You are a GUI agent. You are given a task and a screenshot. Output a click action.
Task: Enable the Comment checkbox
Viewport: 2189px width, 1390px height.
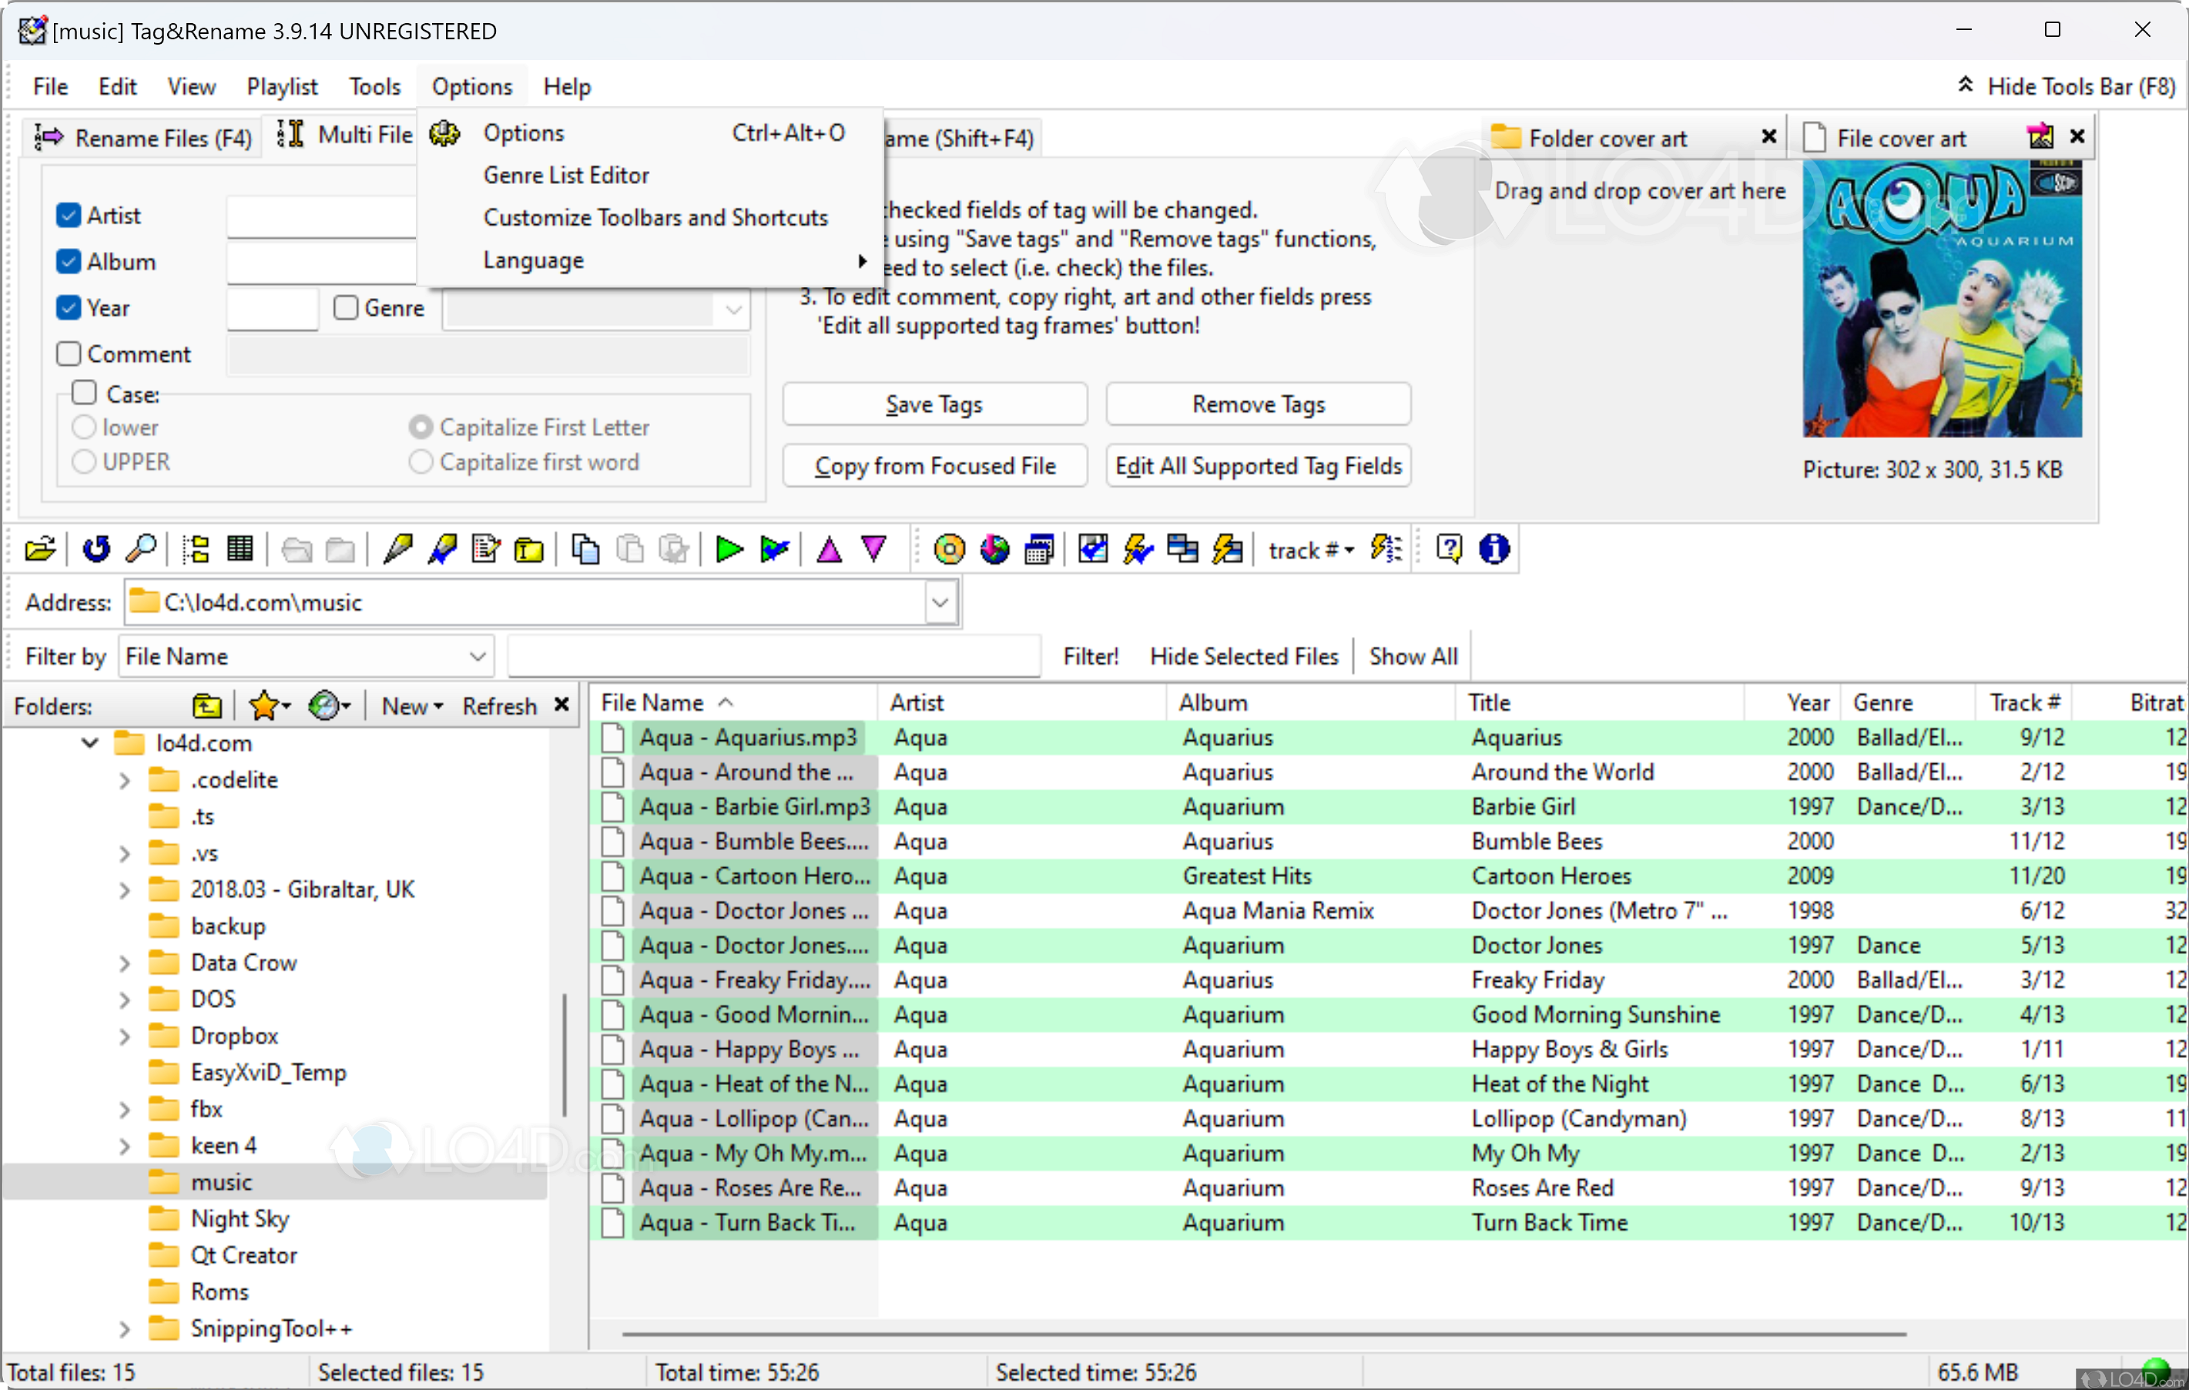click(69, 353)
